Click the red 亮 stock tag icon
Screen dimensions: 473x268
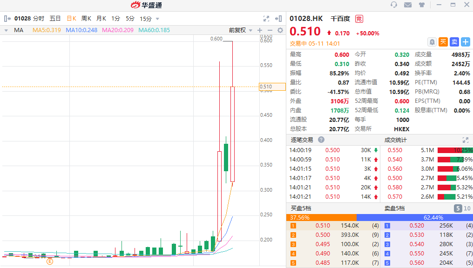(359, 19)
